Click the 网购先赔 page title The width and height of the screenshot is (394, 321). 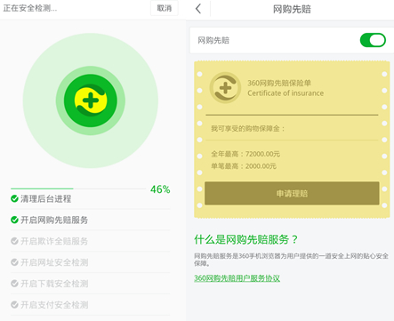[292, 9]
